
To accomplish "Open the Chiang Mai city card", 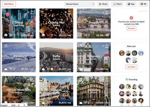I will coord(56,24).
